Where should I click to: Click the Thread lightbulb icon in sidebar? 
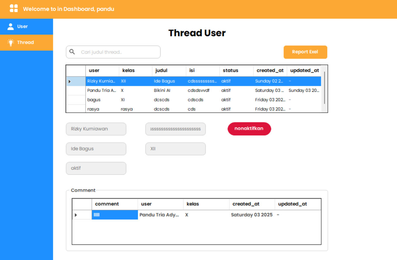pyautogui.click(x=11, y=43)
